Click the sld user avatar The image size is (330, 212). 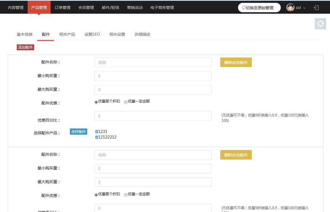coord(290,8)
